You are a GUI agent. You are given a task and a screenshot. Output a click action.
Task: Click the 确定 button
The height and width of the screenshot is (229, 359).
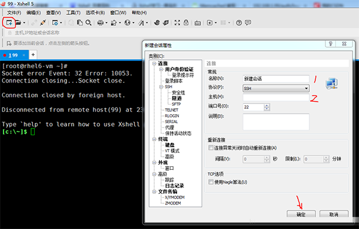(301, 214)
